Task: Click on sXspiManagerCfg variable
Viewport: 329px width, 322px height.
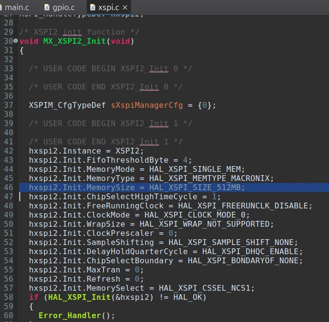Action: pyautogui.click(x=147, y=105)
